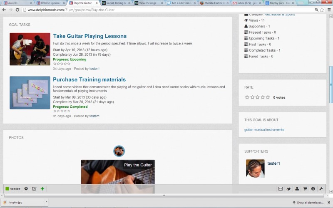Click the settings gear icon in the bottom toolbar
333x208 pixels.
(x=26, y=189)
